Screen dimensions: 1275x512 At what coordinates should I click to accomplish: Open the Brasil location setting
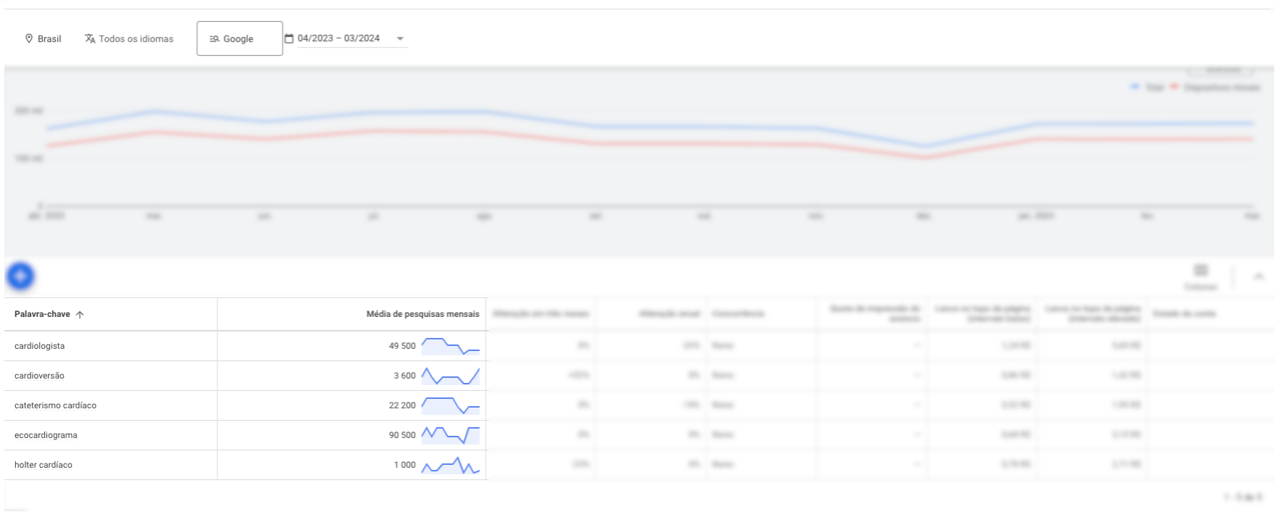[x=44, y=38]
